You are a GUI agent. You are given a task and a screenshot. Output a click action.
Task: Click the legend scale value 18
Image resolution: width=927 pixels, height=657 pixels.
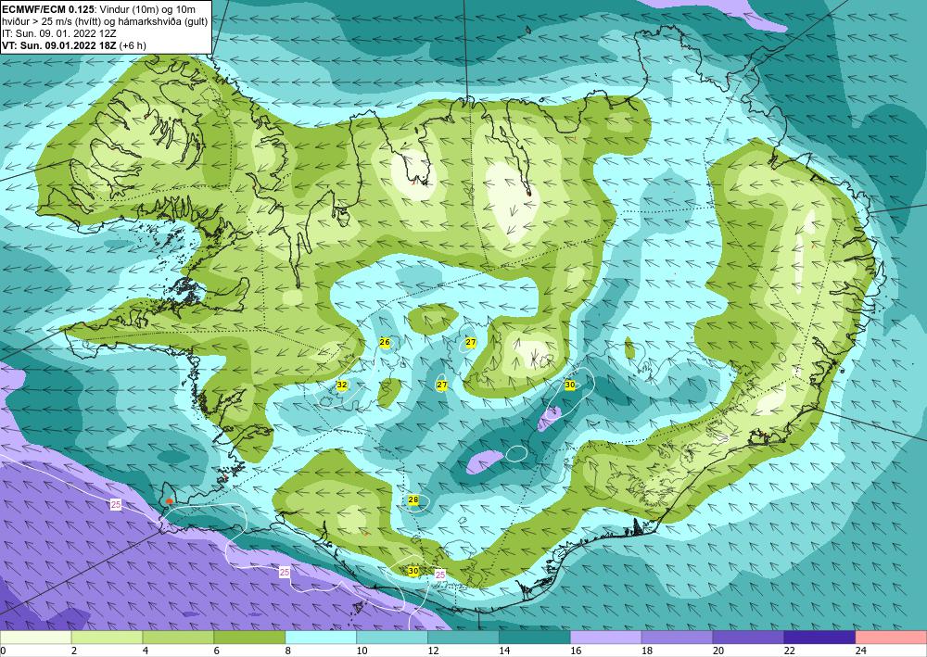pyautogui.click(x=647, y=651)
